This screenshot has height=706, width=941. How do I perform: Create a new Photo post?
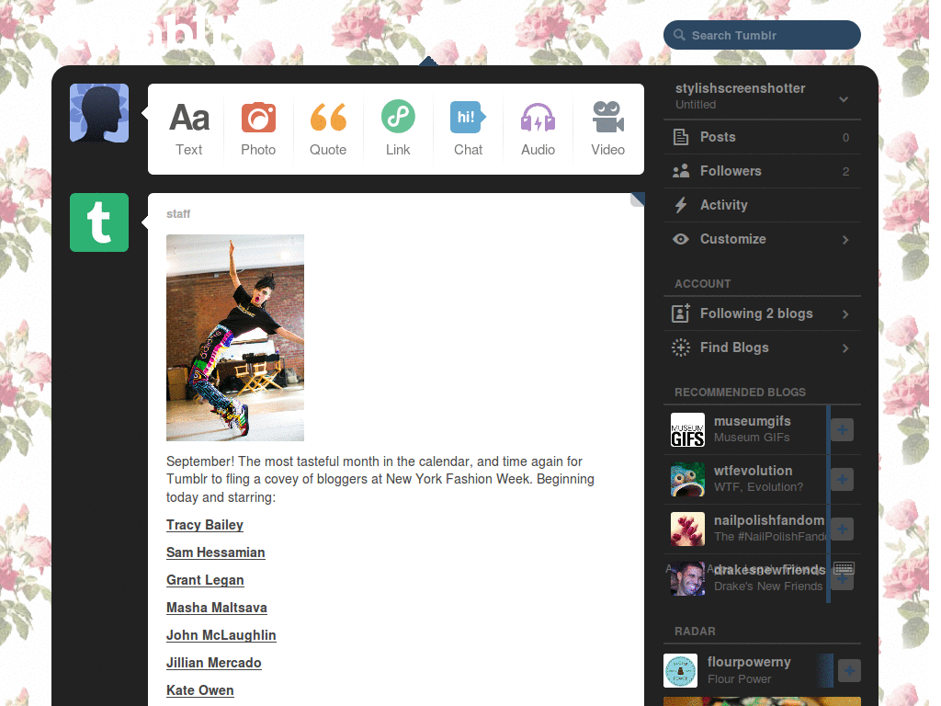click(x=258, y=129)
